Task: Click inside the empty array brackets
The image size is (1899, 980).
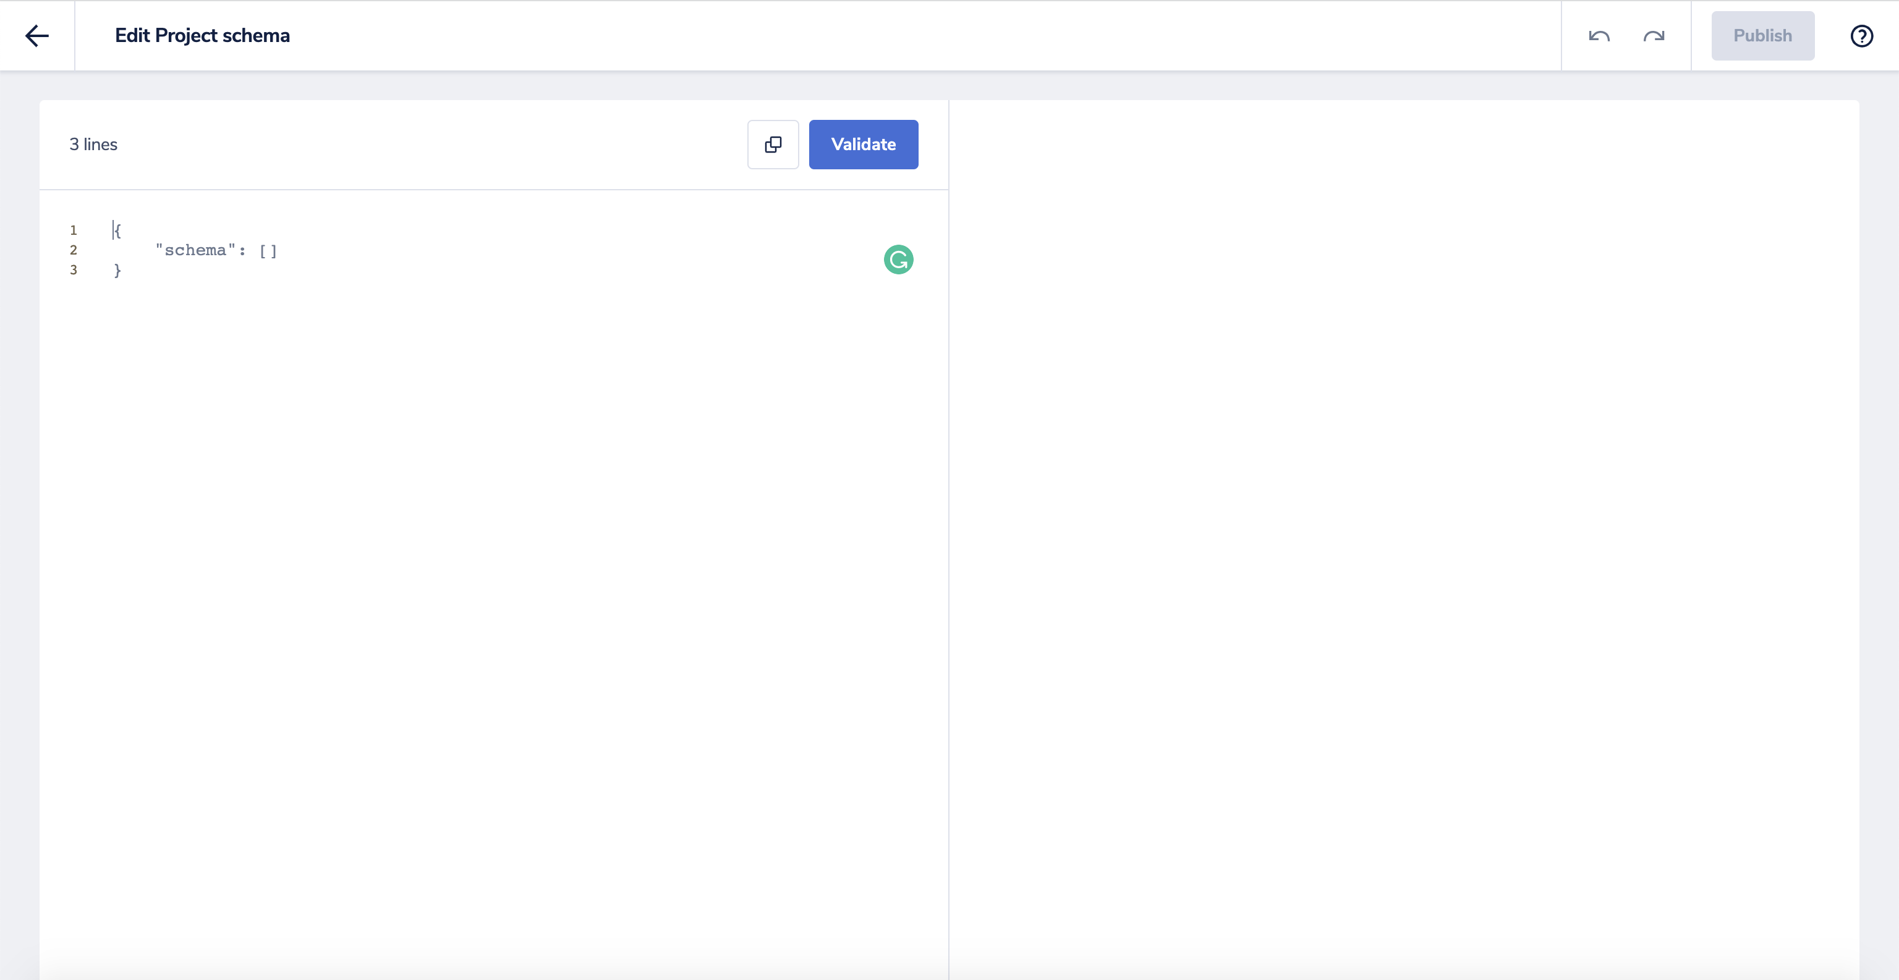Action: [x=268, y=250]
